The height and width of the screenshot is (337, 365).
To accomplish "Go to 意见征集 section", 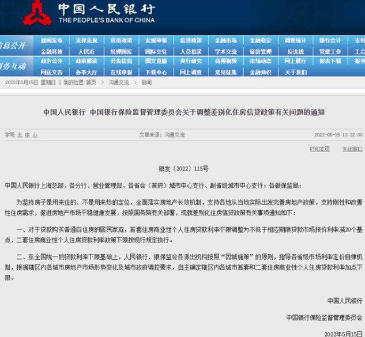I will tap(226, 73).
